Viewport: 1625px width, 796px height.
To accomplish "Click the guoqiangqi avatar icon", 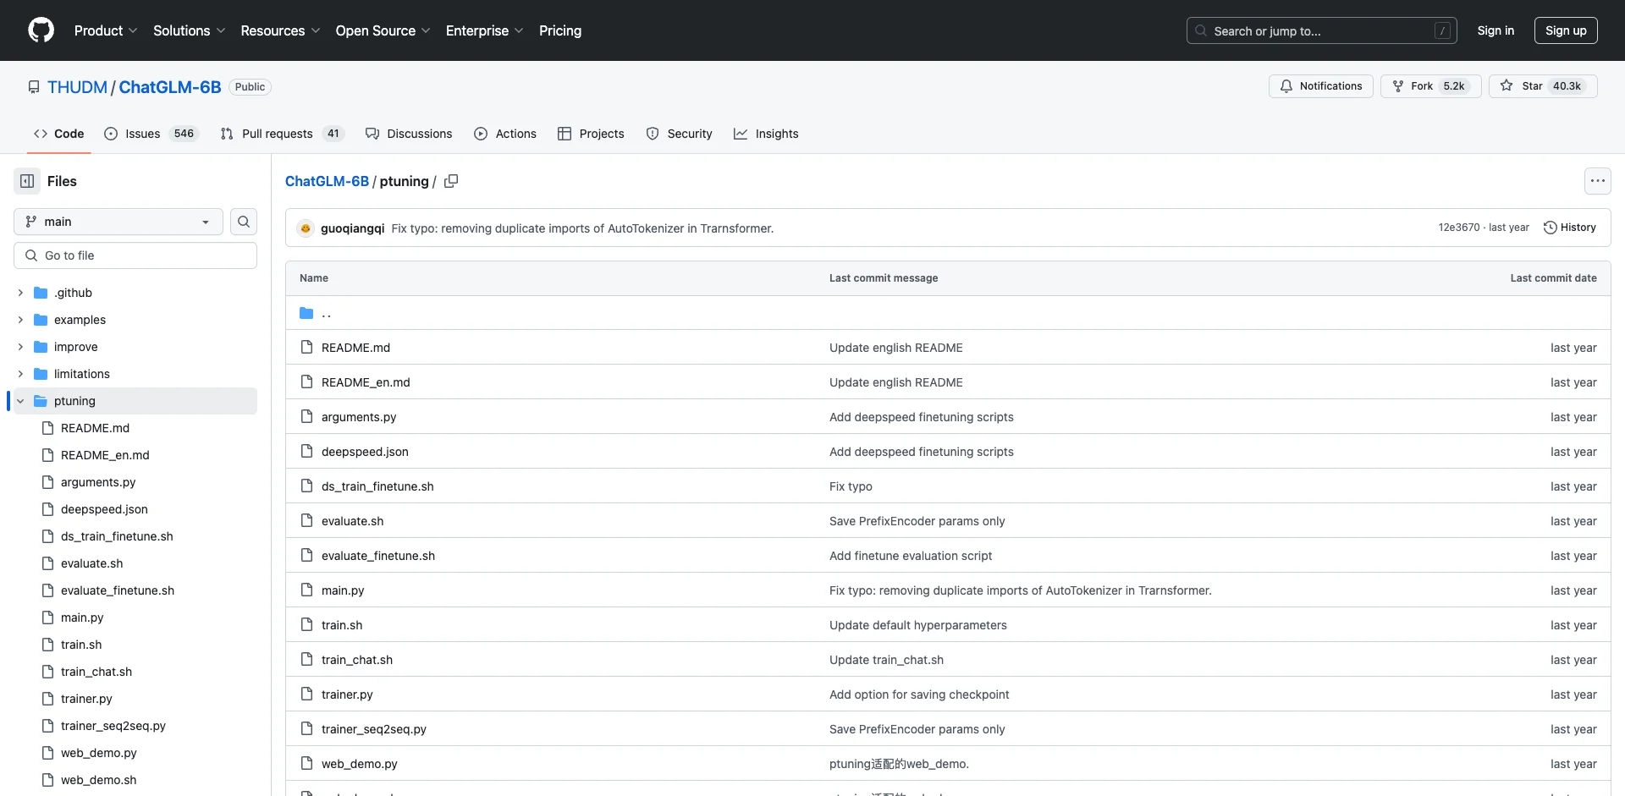I will (306, 228).
